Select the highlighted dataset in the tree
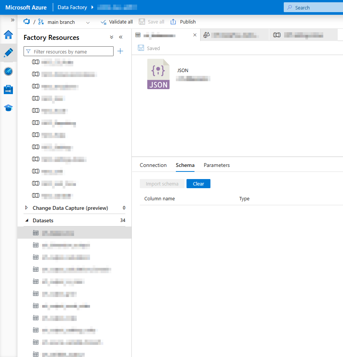Viewport: 343px width, 357px height. (x=74, y=233)
